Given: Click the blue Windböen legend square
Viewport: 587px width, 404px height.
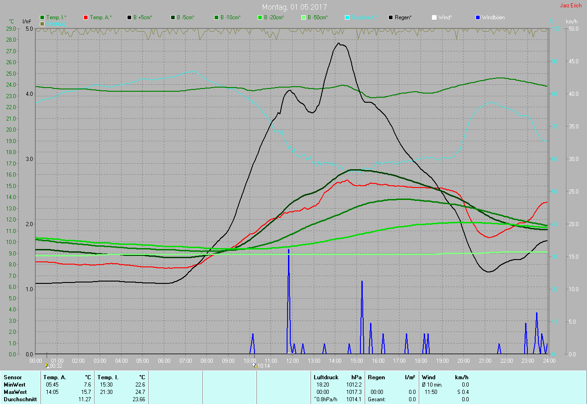Looking at the screenshot, I should (478, 17).
